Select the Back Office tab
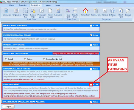The height and width of the screenshot is (110, 134). click(x=35, y=5)
